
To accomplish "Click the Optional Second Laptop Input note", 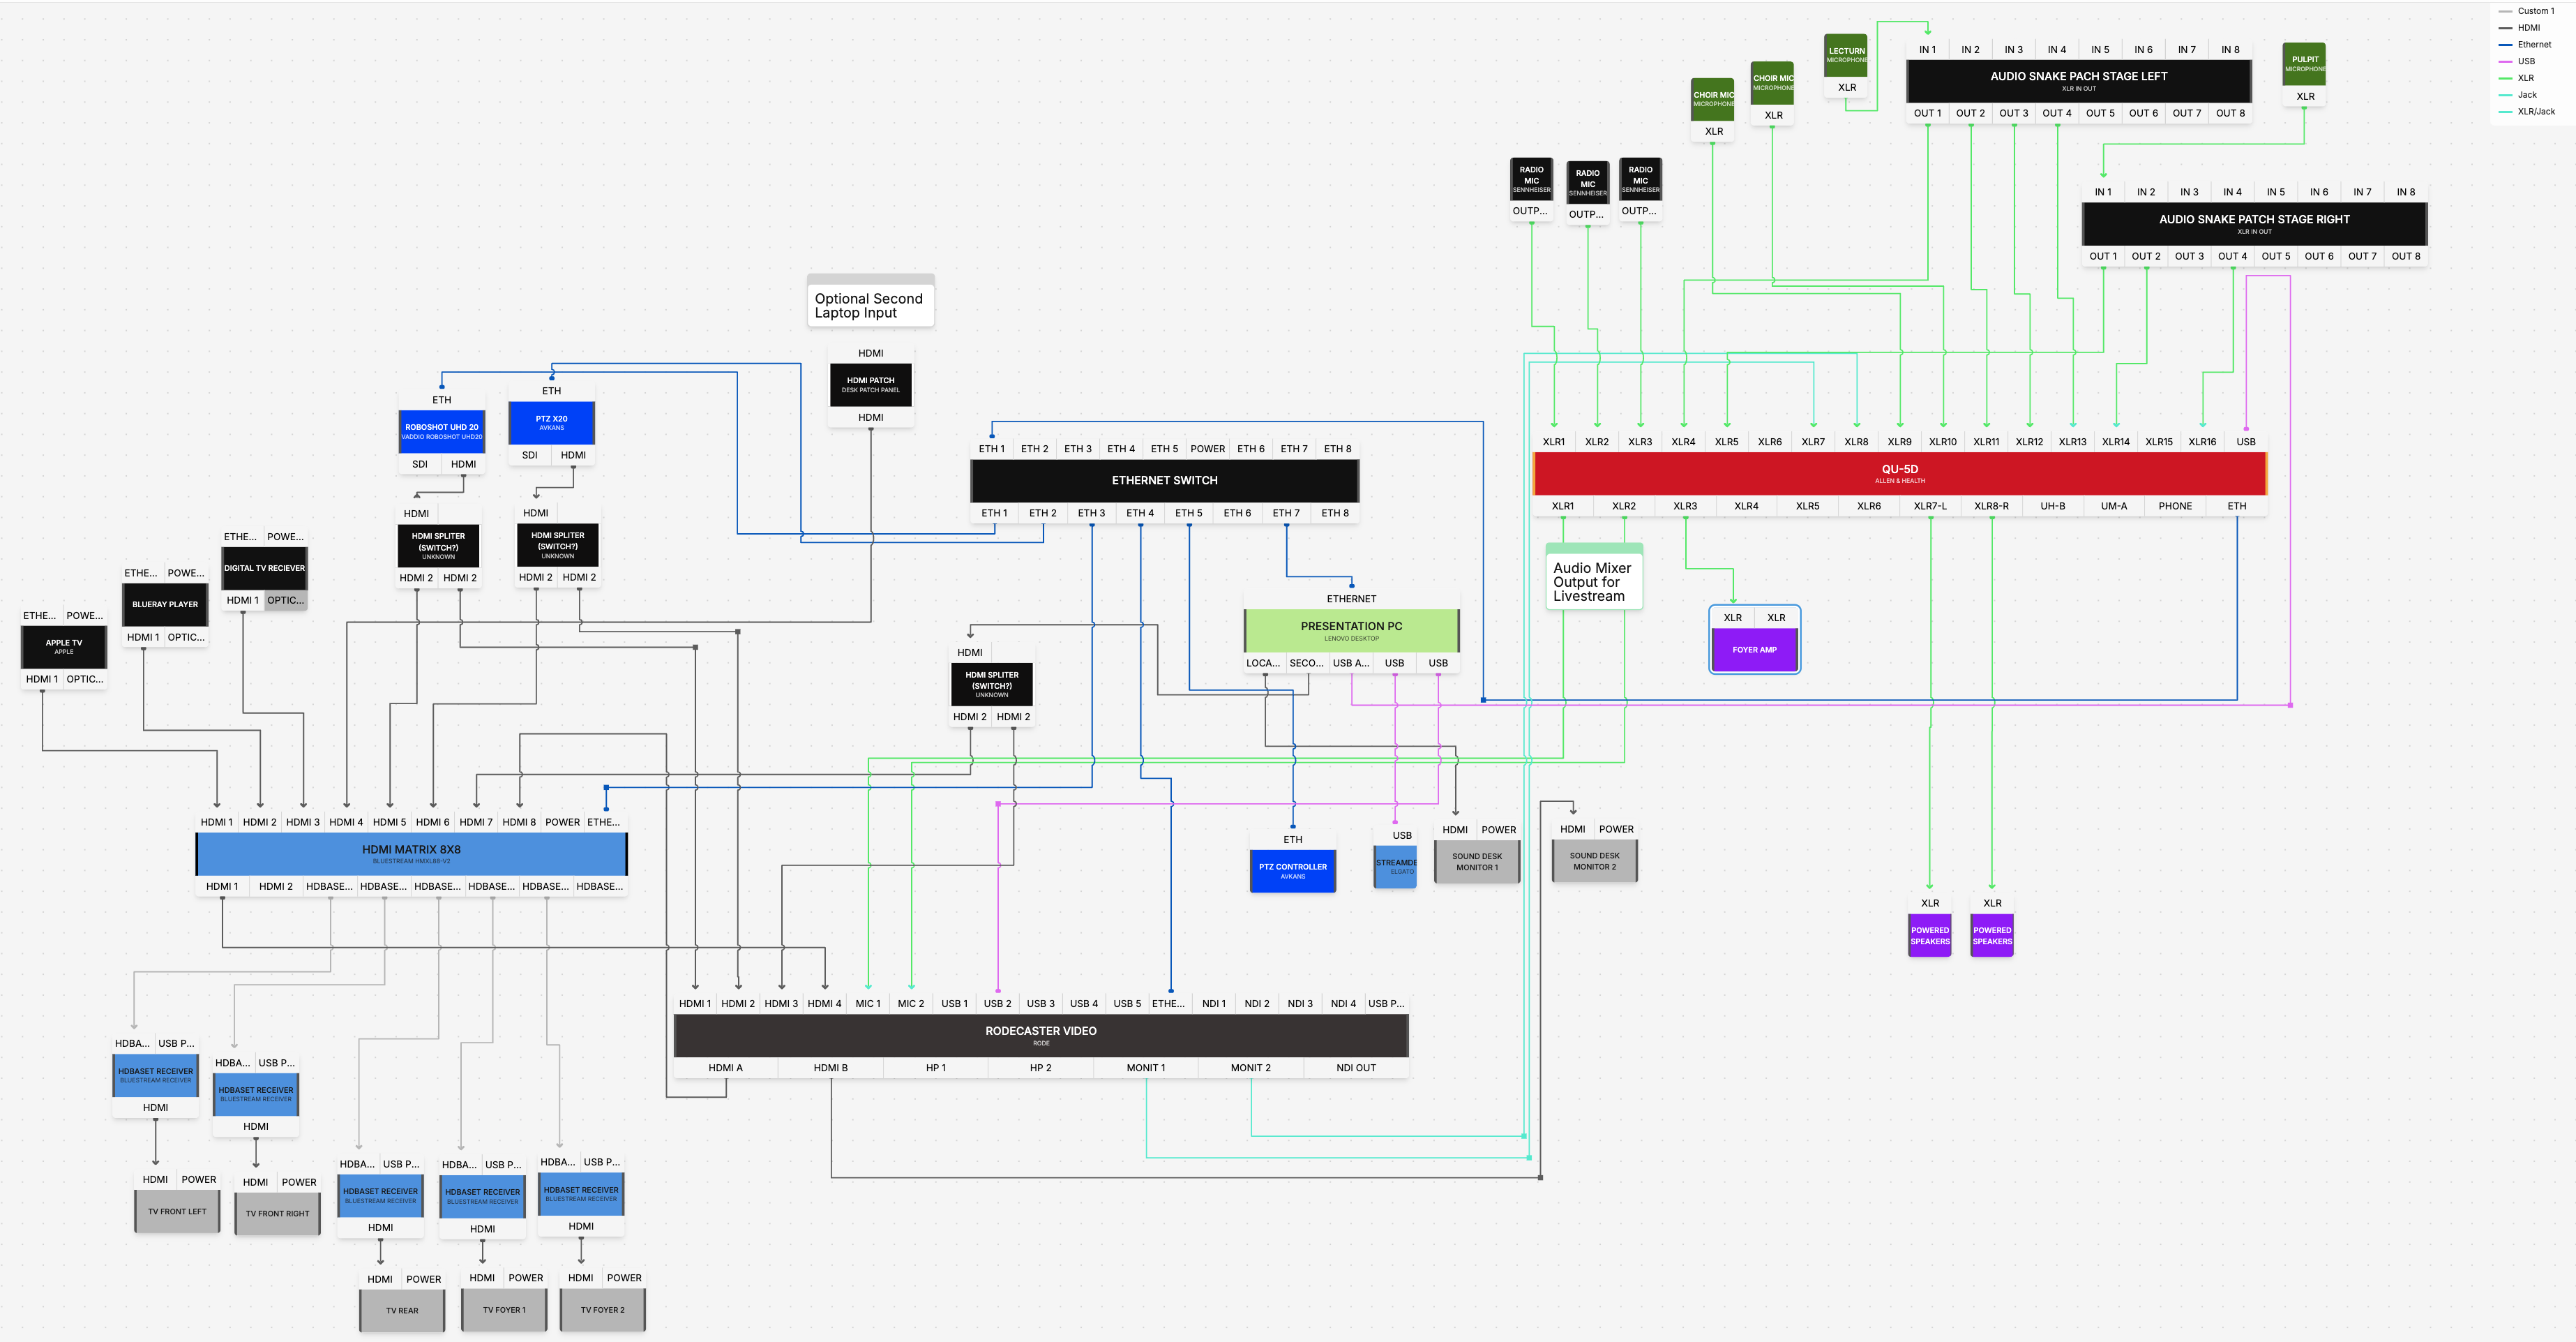I will 870,300.
